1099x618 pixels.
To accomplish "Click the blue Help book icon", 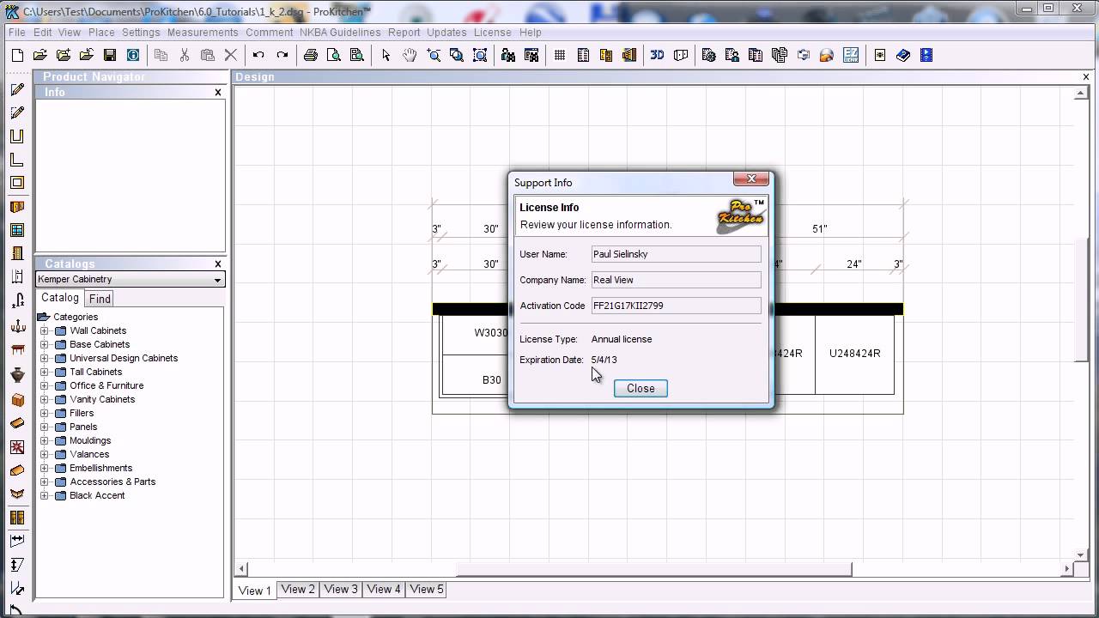I will pyautogui.click(x=903, y=55).
